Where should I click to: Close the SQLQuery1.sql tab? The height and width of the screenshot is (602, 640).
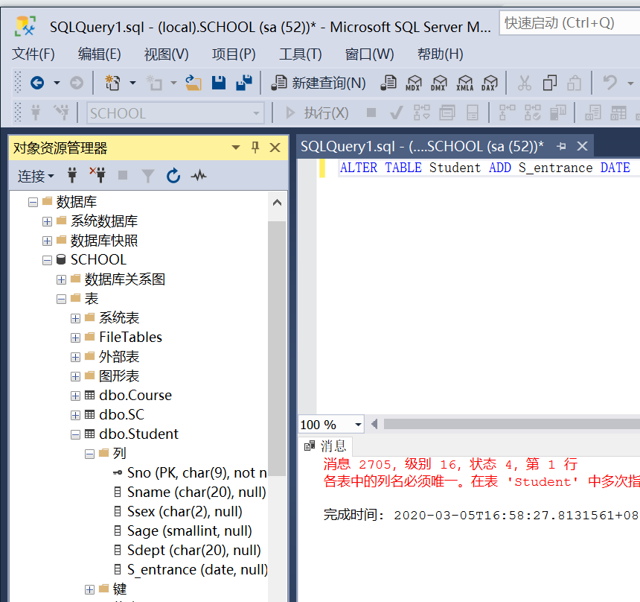[x=582, y=146]
